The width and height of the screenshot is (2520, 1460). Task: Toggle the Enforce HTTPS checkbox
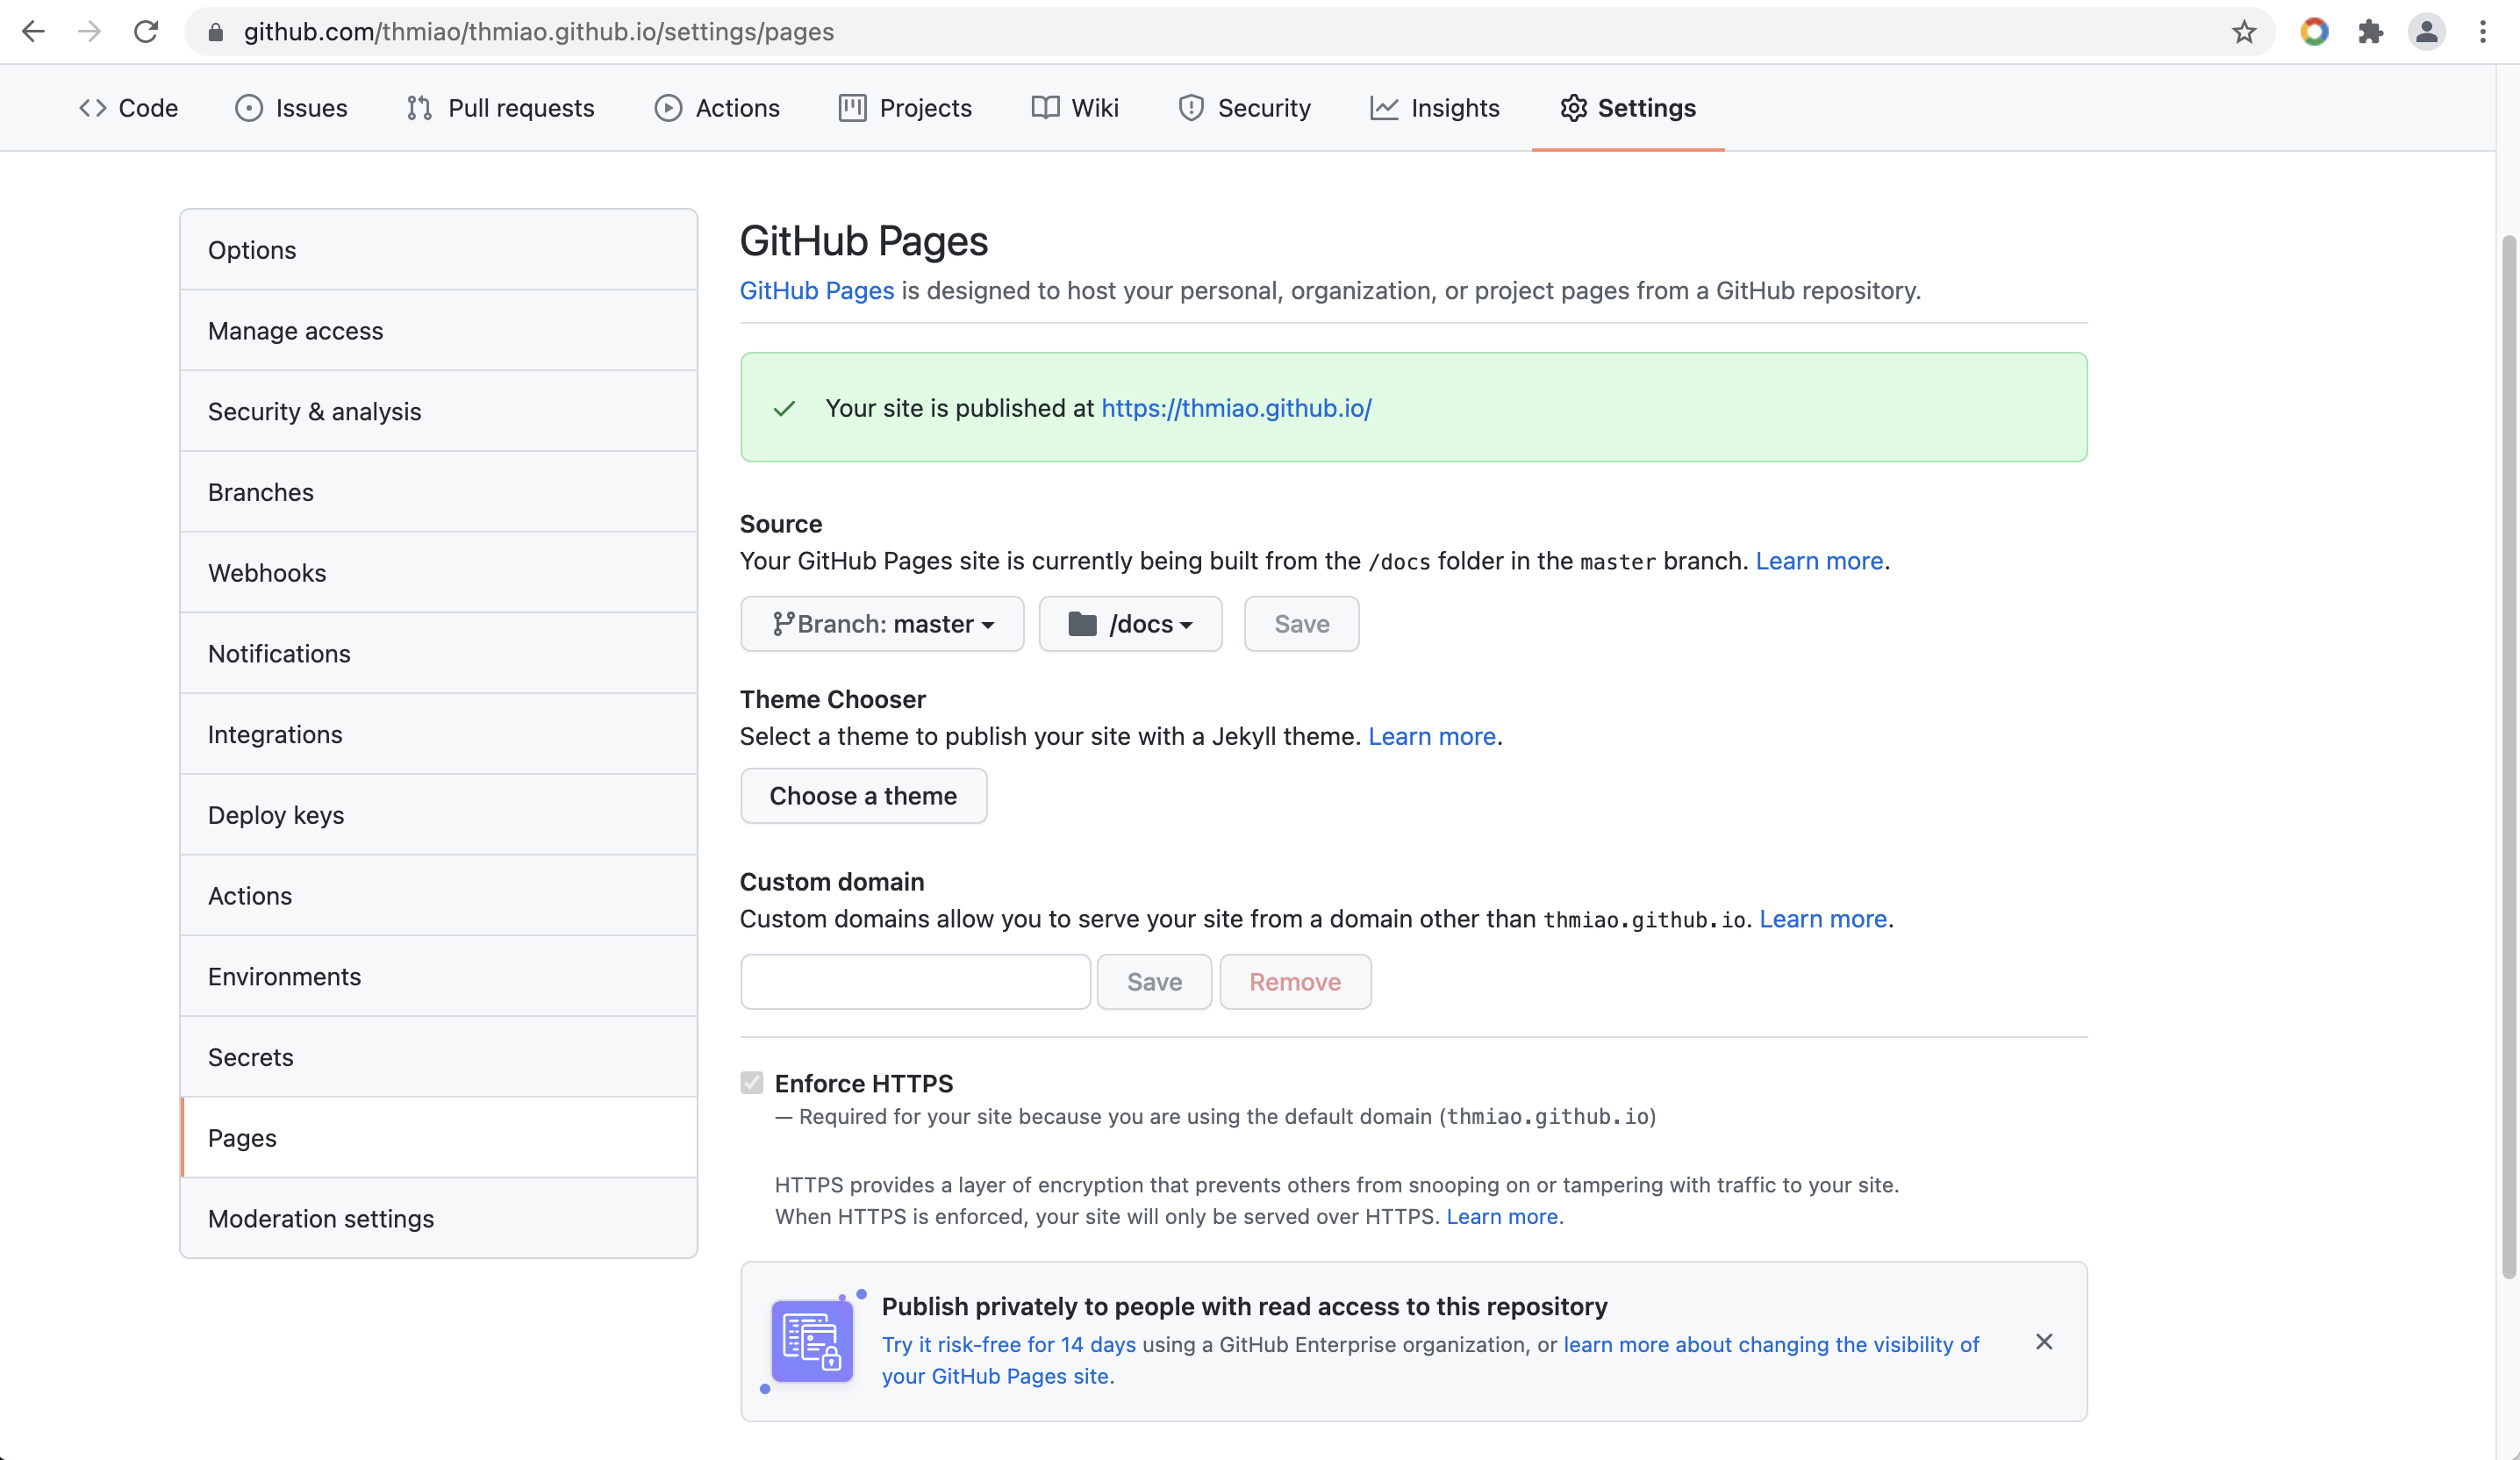pyautogui.click(x=752, y=1083)
